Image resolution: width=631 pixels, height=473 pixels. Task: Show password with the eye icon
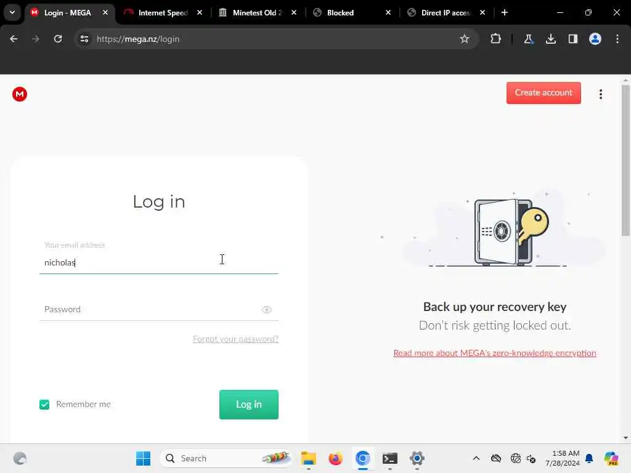(266, 310)
